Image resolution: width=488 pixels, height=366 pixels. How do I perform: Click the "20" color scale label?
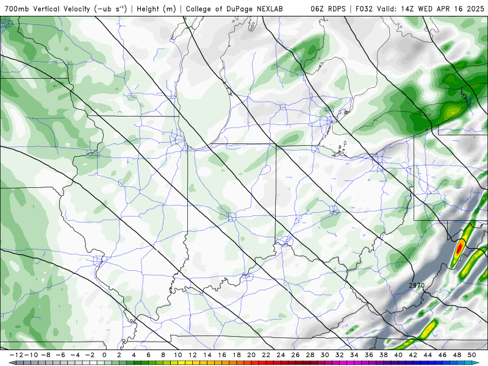[251, 355]
